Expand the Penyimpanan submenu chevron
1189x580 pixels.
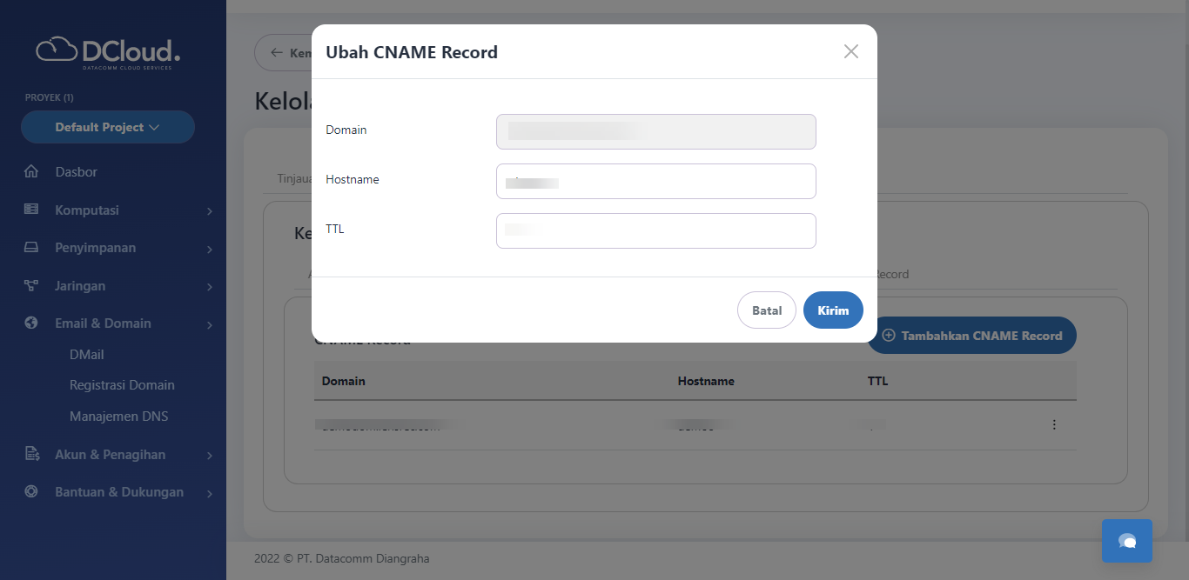pyautogui.click(x=210, y=250)
